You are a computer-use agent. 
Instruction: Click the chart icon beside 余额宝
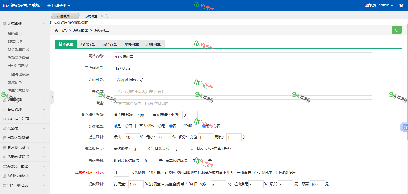[x=4, y=128]
